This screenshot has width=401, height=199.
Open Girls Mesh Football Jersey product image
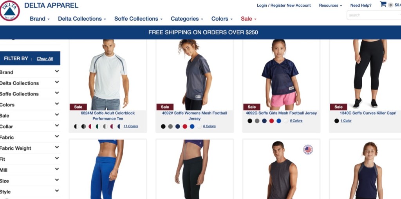point(281,75)
